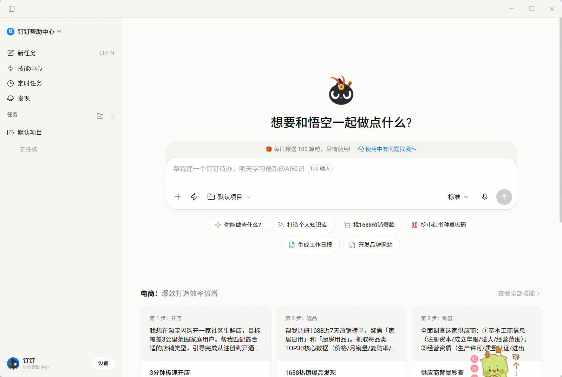The height and width of the screenshot is (377, 562).
Task: Click the 悟空 monkey mascot logo
Action: click(x=341, y=90)
